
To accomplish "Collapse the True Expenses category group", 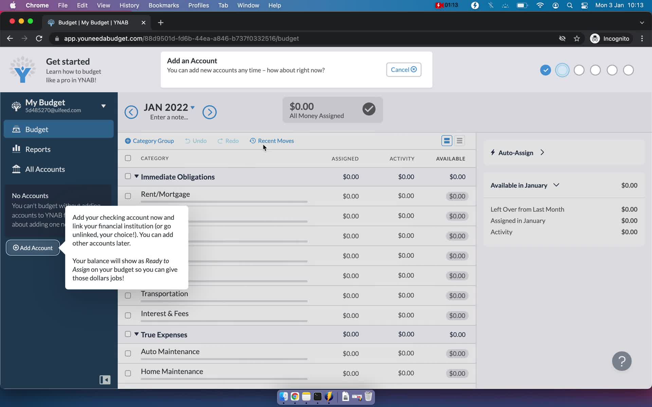I will click(x=136, y=334).
